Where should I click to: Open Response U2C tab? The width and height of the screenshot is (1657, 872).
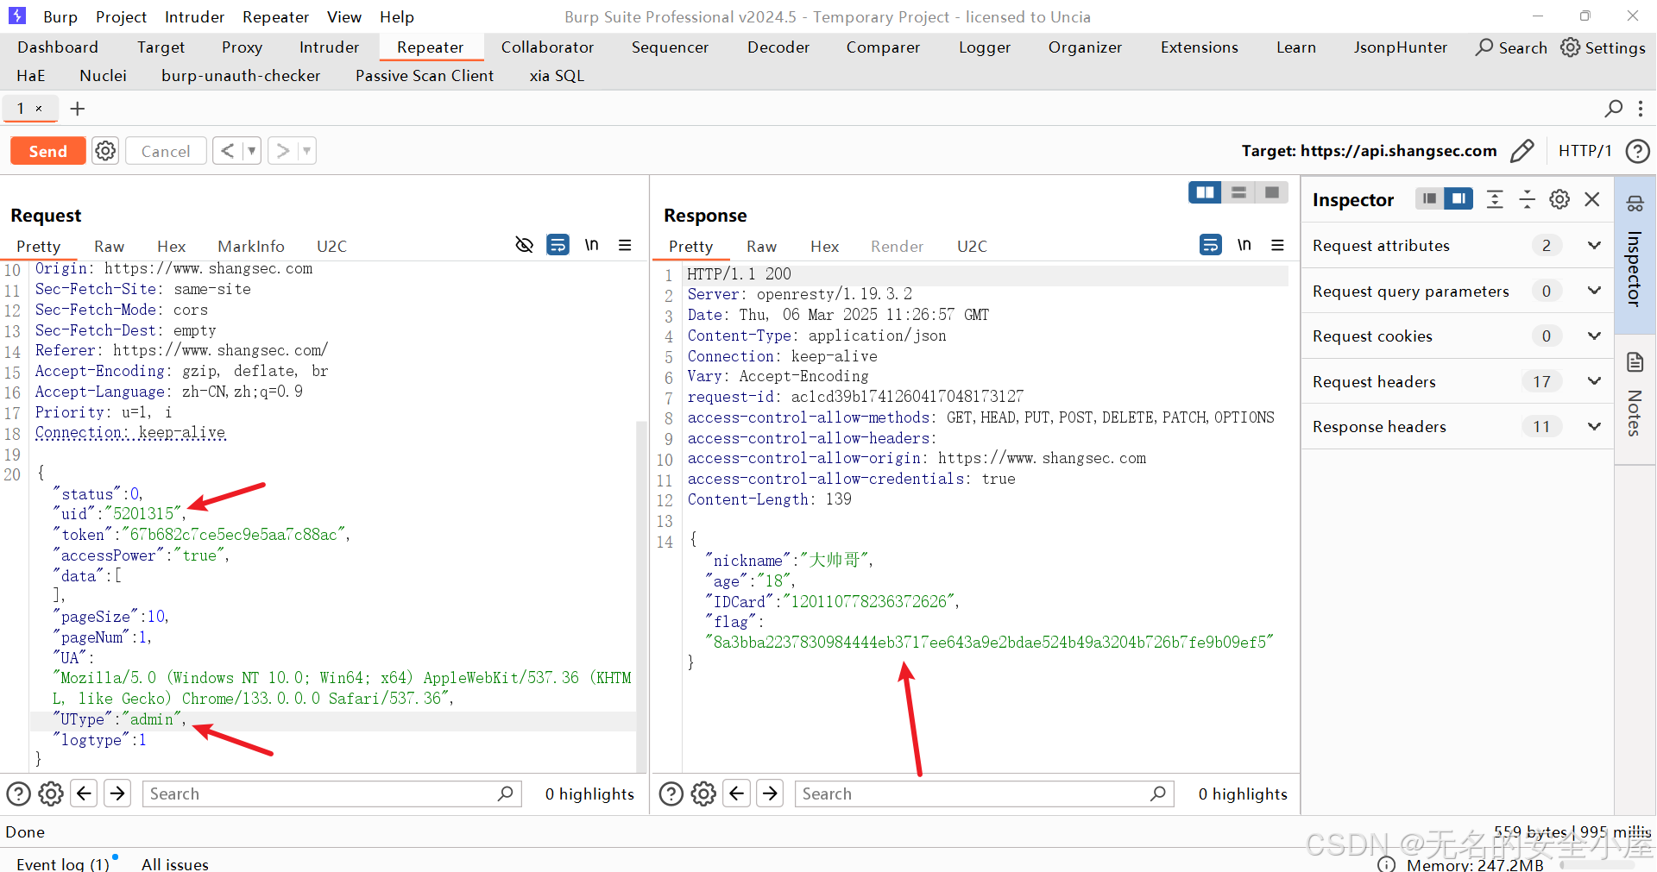click(972, 247)
